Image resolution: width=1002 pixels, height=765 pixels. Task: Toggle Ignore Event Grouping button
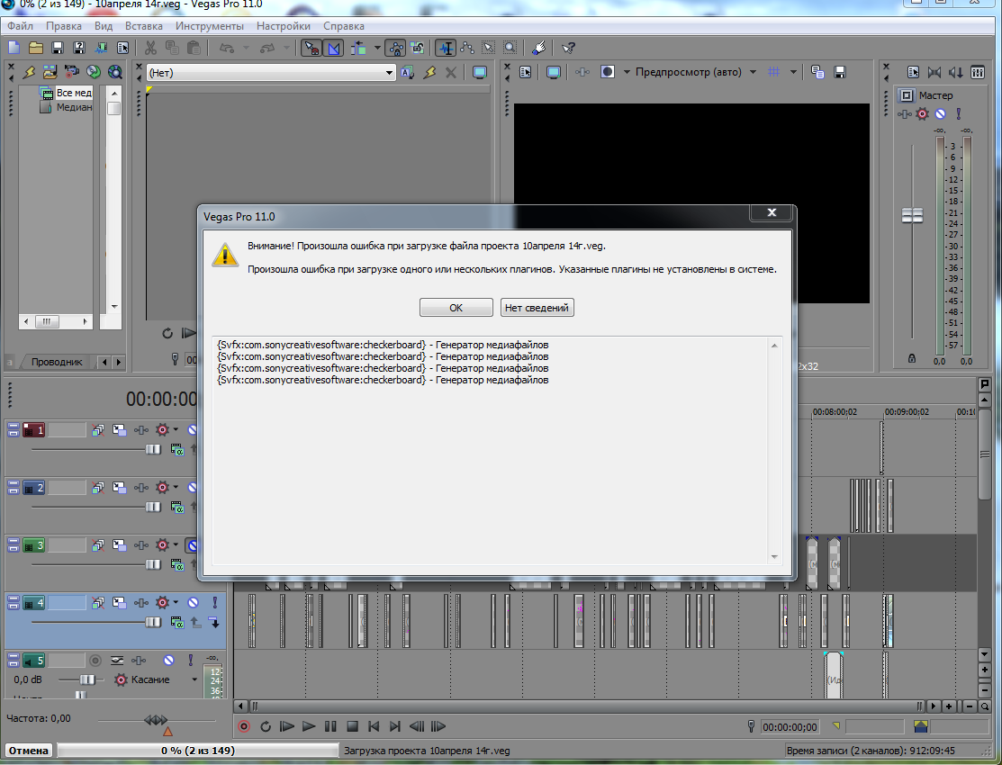[418, 48]
